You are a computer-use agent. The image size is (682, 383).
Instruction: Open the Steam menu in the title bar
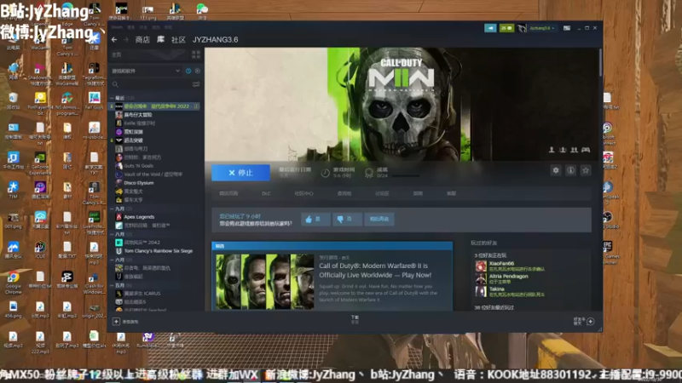[x=116, y=27]
